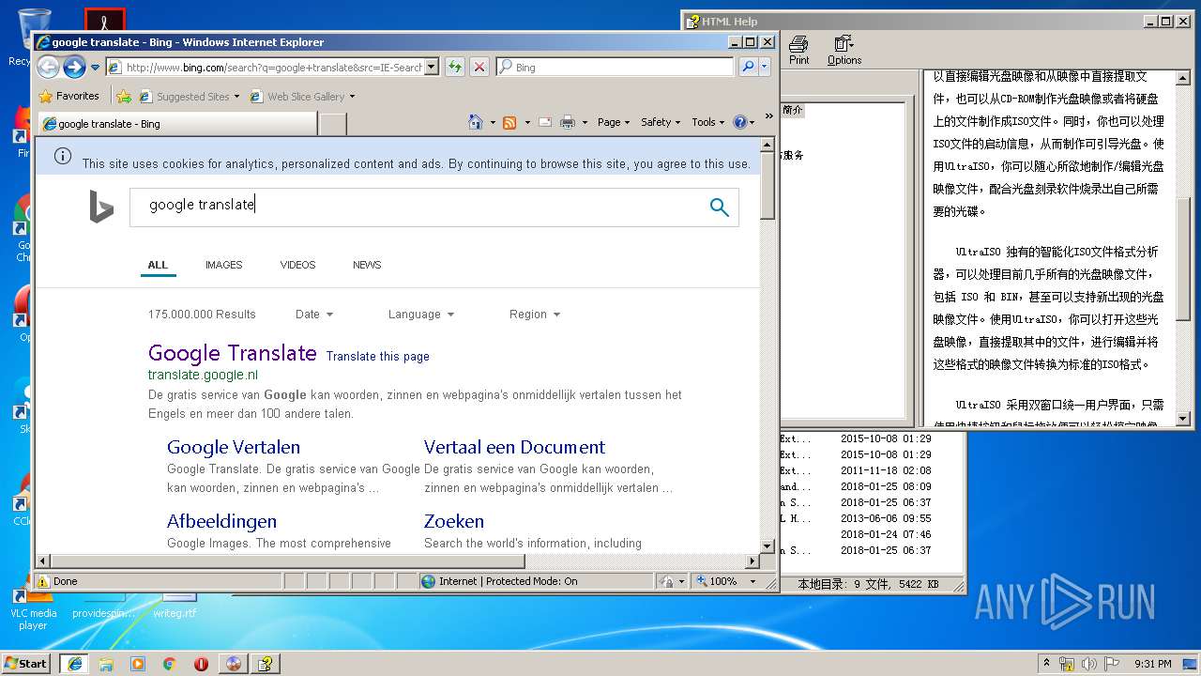Image resolution: width=1201 pixels, height=676 pixels.
Task: Switch to NEWS tab
Action: (x=367, y=265)
